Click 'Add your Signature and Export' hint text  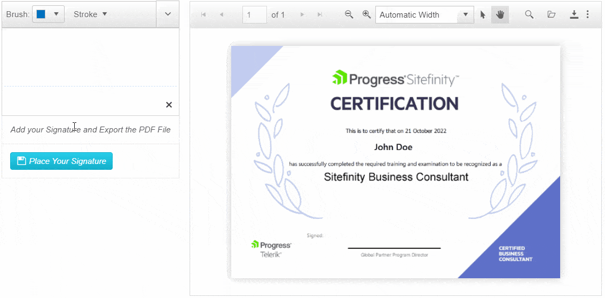click(x=90, y=130)
